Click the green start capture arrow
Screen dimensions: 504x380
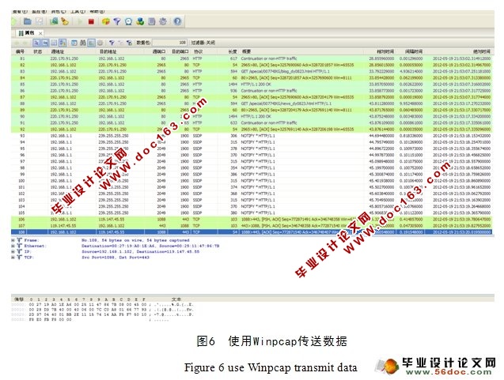[x=80, y=21]
